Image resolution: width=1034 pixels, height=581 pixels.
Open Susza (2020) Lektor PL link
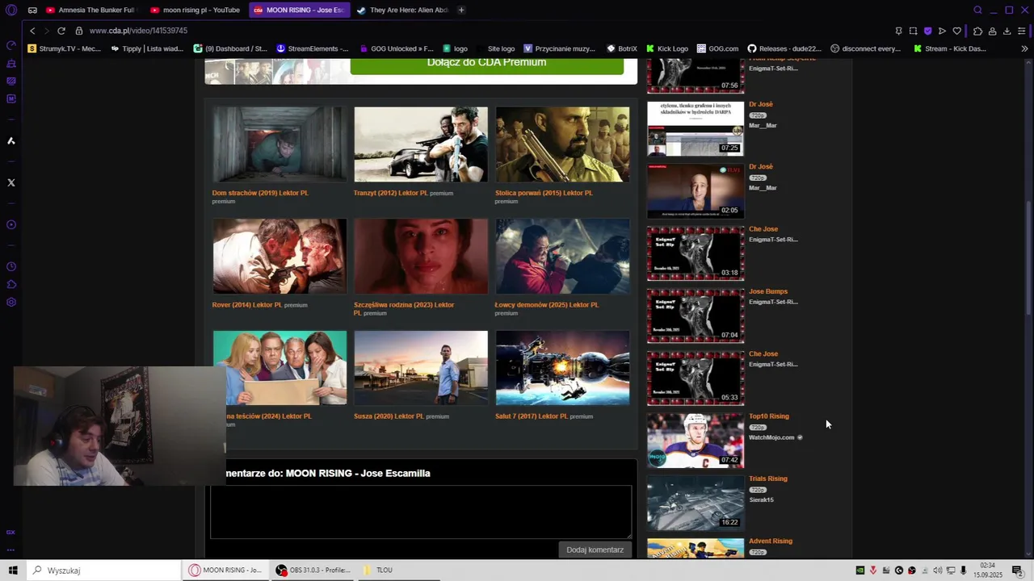click(389, 416)
